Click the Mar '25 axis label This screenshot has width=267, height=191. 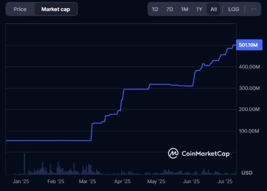87,181
